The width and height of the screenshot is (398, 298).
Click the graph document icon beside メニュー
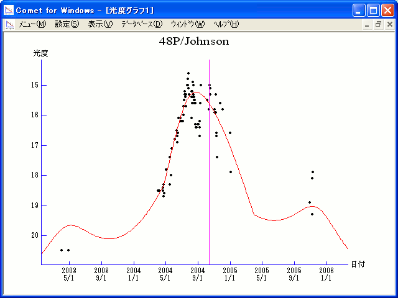[9, 24]
